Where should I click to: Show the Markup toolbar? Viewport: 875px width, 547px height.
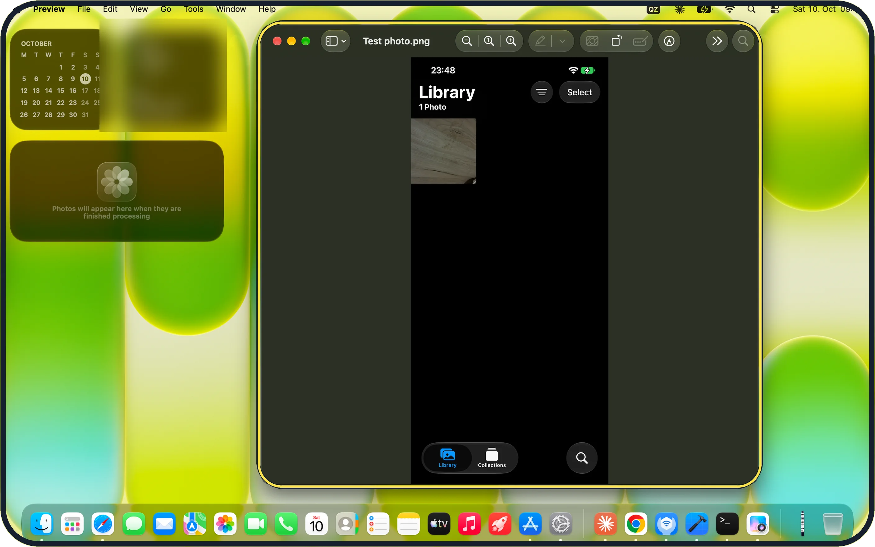point(669,41)
